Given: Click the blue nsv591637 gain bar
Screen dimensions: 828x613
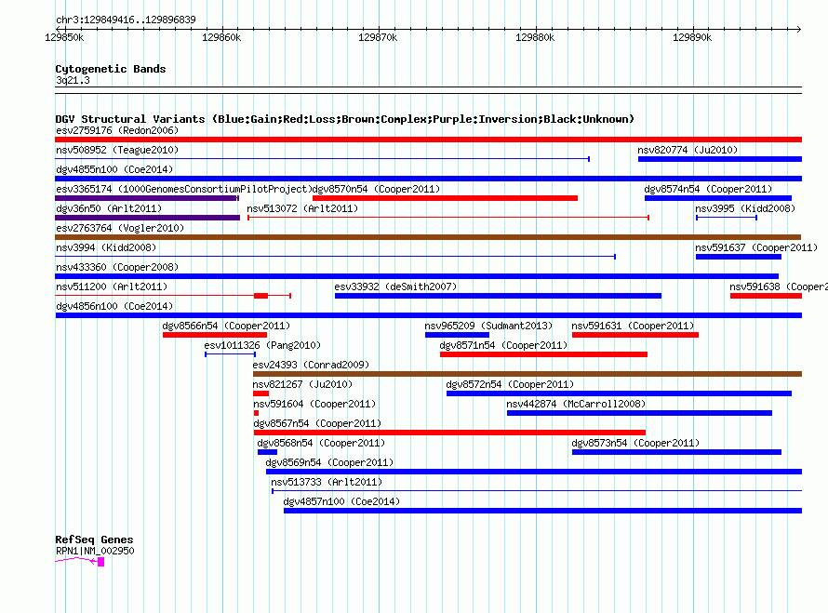Looking at the screenshot, I should [739, 257].
